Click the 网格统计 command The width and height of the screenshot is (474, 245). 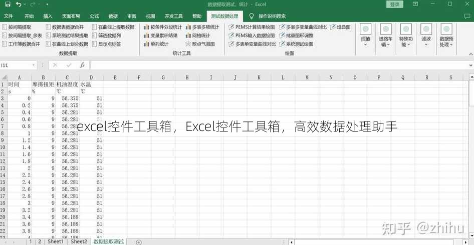(198, 35)
